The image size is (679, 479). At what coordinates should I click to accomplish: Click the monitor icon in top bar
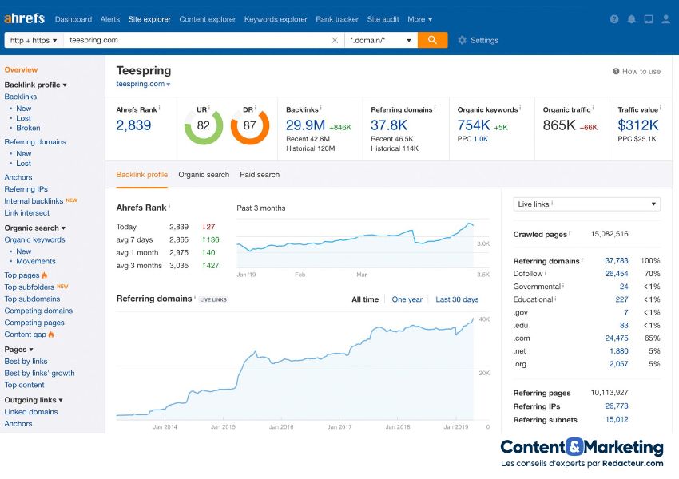[649, 19]
